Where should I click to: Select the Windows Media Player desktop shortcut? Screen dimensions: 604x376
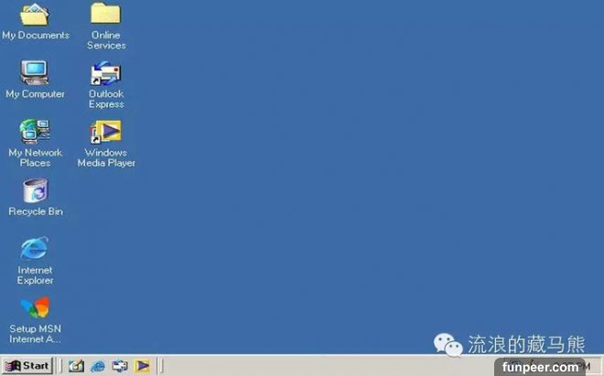coord(106,132)
